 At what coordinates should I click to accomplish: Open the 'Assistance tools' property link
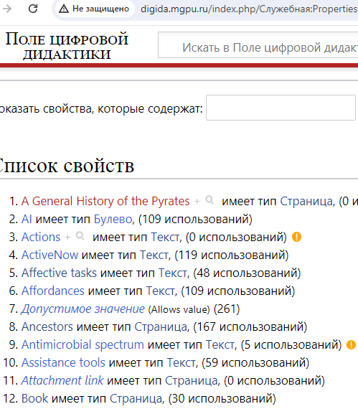pos(63,362)
